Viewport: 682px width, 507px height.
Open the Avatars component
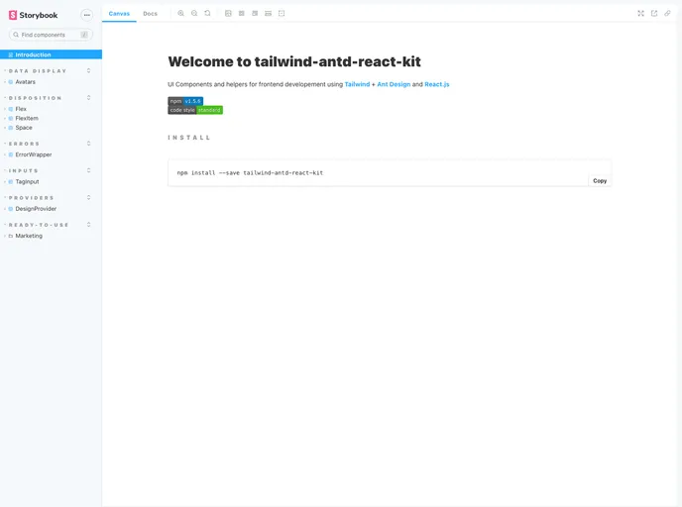click(25, 81)
